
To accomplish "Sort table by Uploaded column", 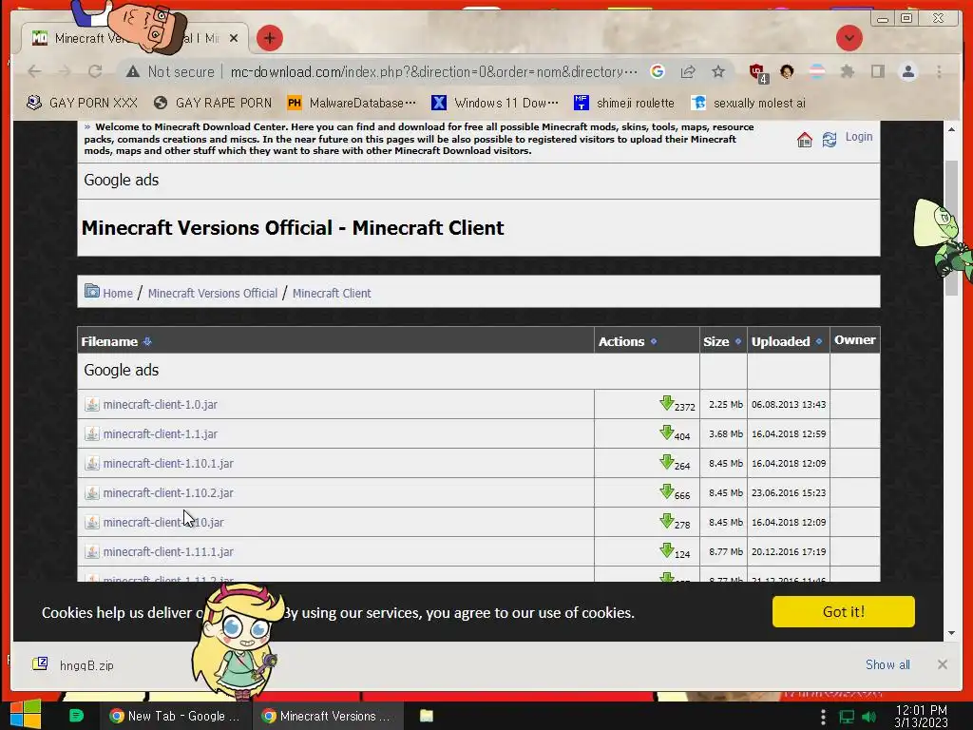I will tap(818, 341).
